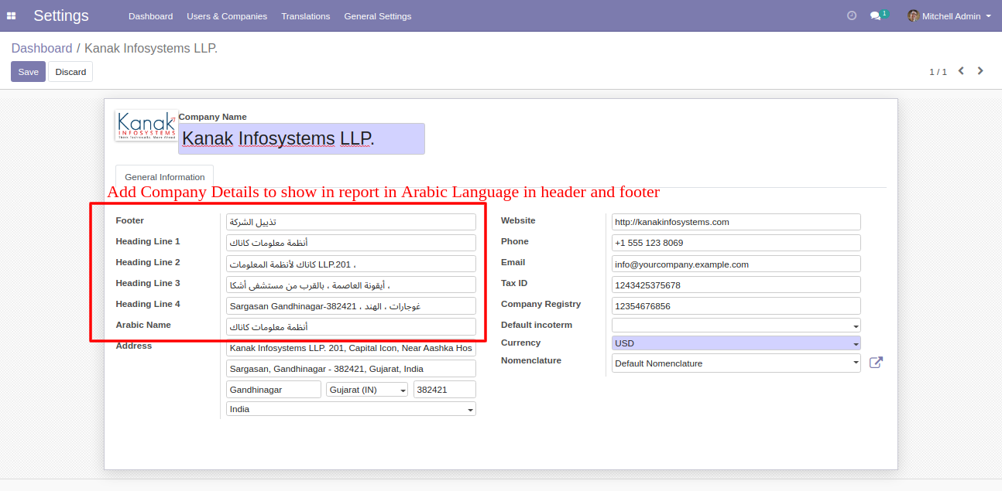Click the Heading Line 1 label
This screenshot has width=1002, height=491.
(x=148, y=241)
